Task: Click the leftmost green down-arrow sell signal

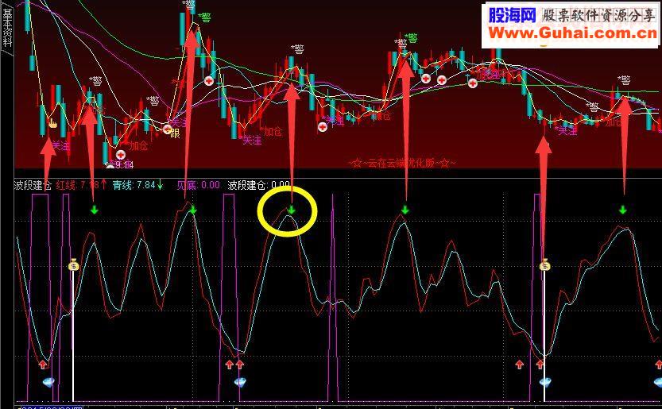Action: [94, 210]
